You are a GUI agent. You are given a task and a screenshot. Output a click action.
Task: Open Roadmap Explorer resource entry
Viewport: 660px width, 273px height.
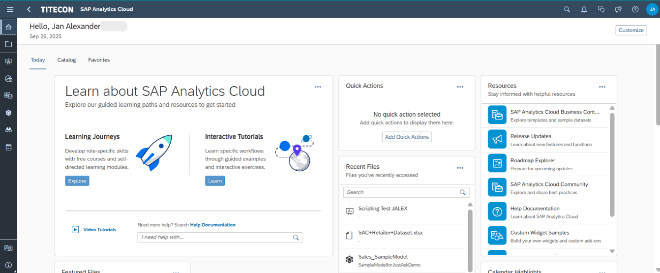[x=545, y=164]
